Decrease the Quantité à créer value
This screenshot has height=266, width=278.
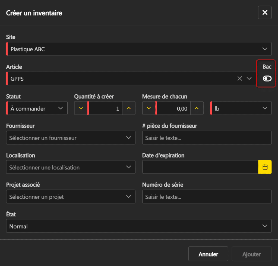click(81, 108)
